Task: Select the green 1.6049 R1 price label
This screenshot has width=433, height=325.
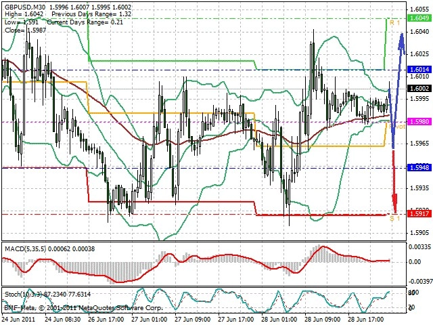Action: point(419,18)
